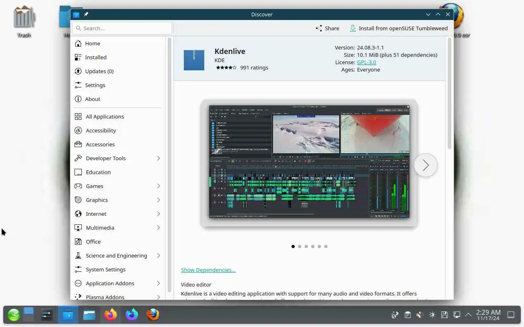
Task: Click the disks and devices tray icon
Action: (x=444, y=315)
